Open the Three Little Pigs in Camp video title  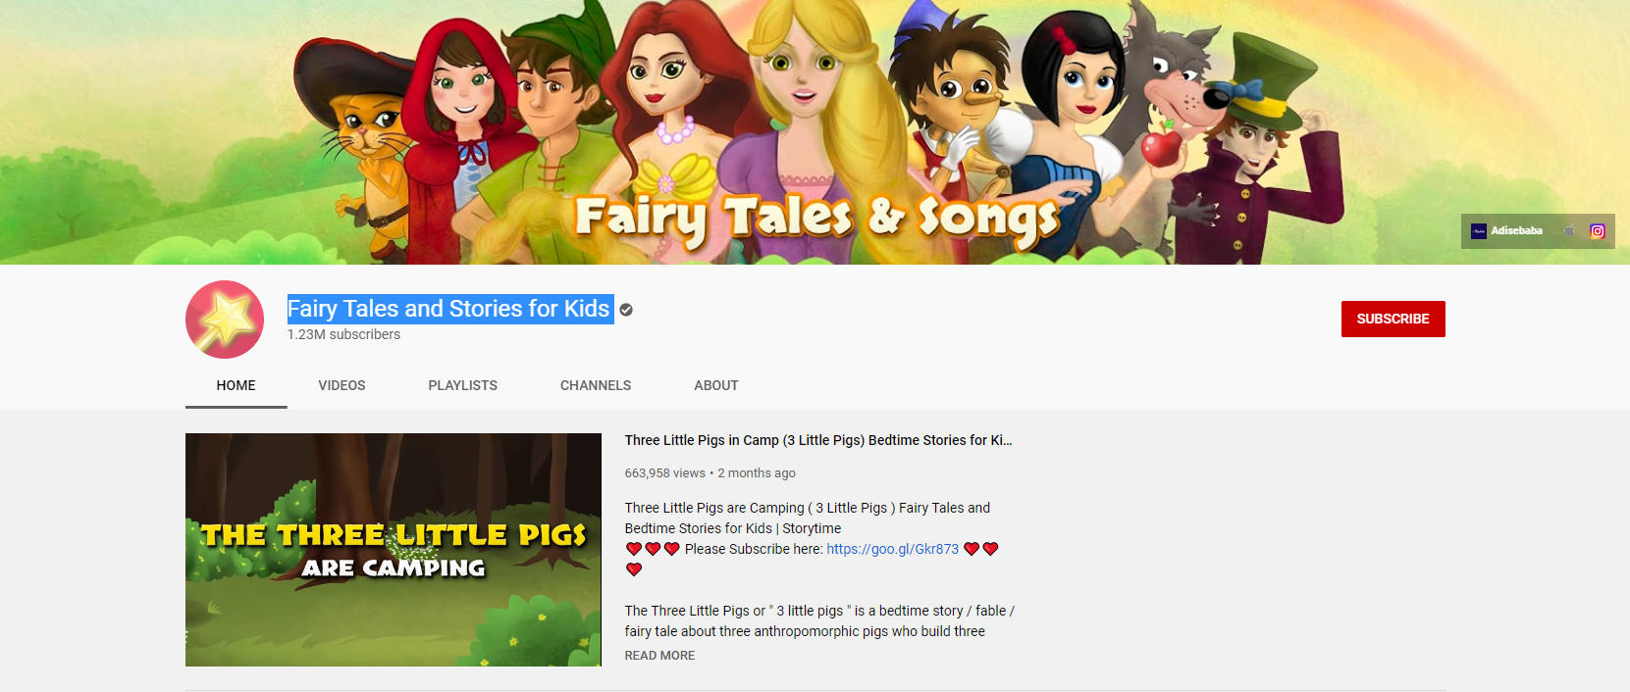pyautogui.click(x=818, y=440)
